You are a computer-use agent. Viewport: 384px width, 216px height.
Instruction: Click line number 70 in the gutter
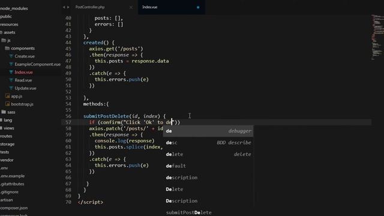(68, 202)
